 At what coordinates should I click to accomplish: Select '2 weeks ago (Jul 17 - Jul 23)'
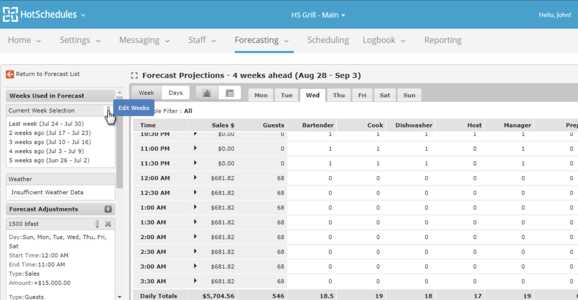tap(50, 133)
